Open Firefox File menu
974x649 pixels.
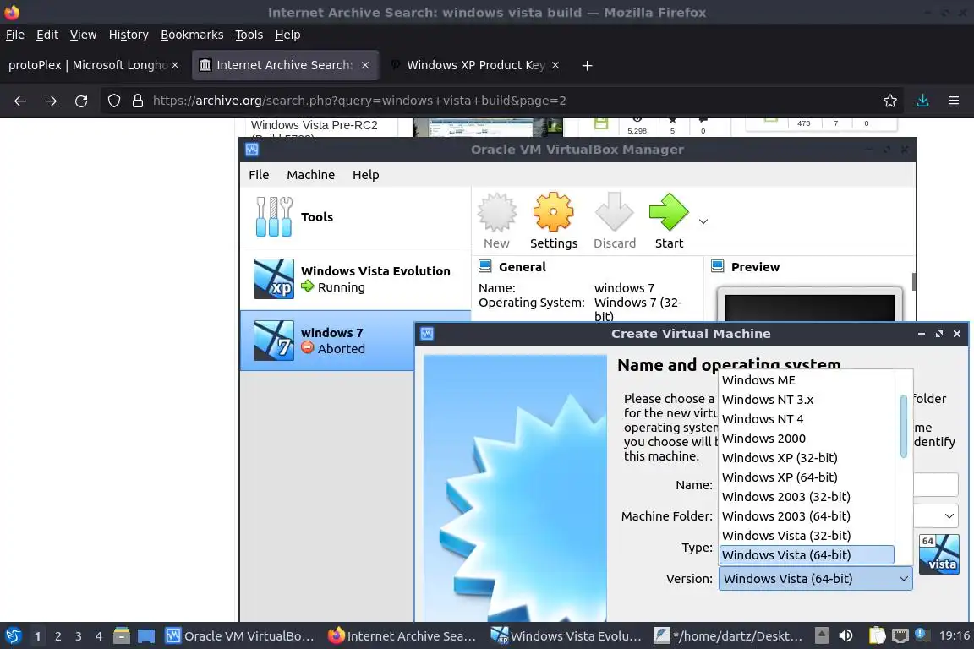(15, 35)
